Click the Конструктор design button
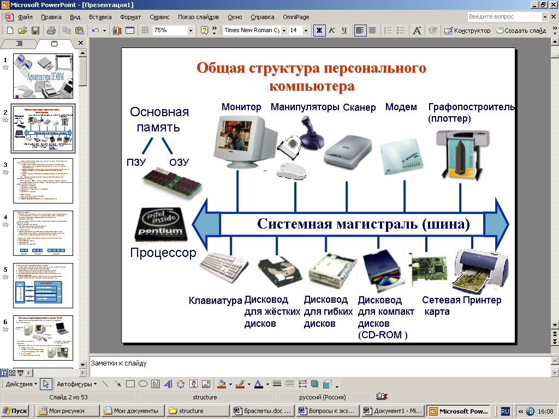This screenshot has width=559, height=419. pyautogui.click(x=467, y=31)
